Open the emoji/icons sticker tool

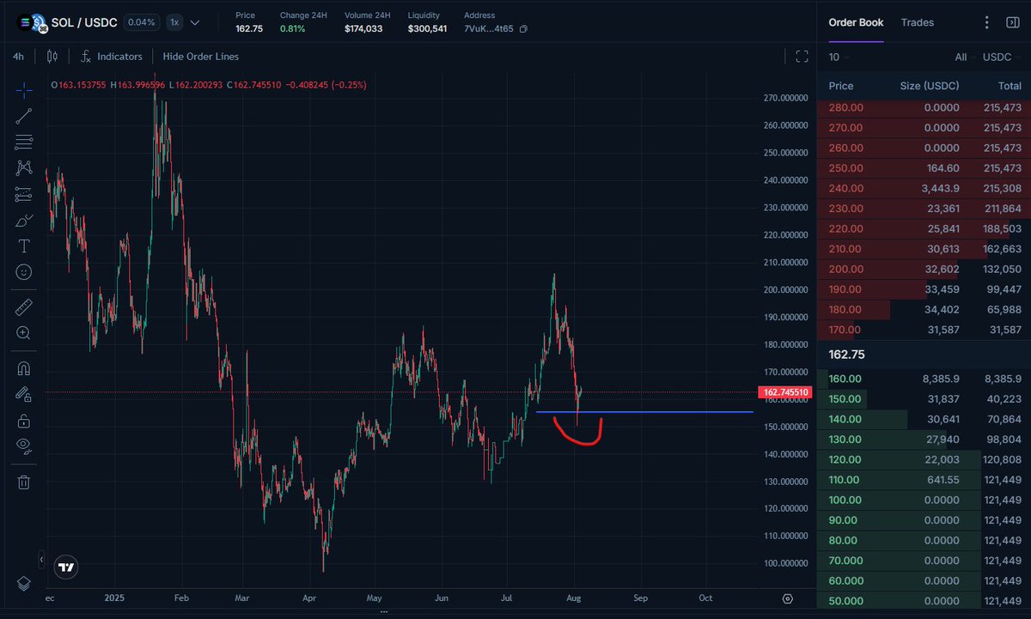pyautogui.click(x=24, y=271)
